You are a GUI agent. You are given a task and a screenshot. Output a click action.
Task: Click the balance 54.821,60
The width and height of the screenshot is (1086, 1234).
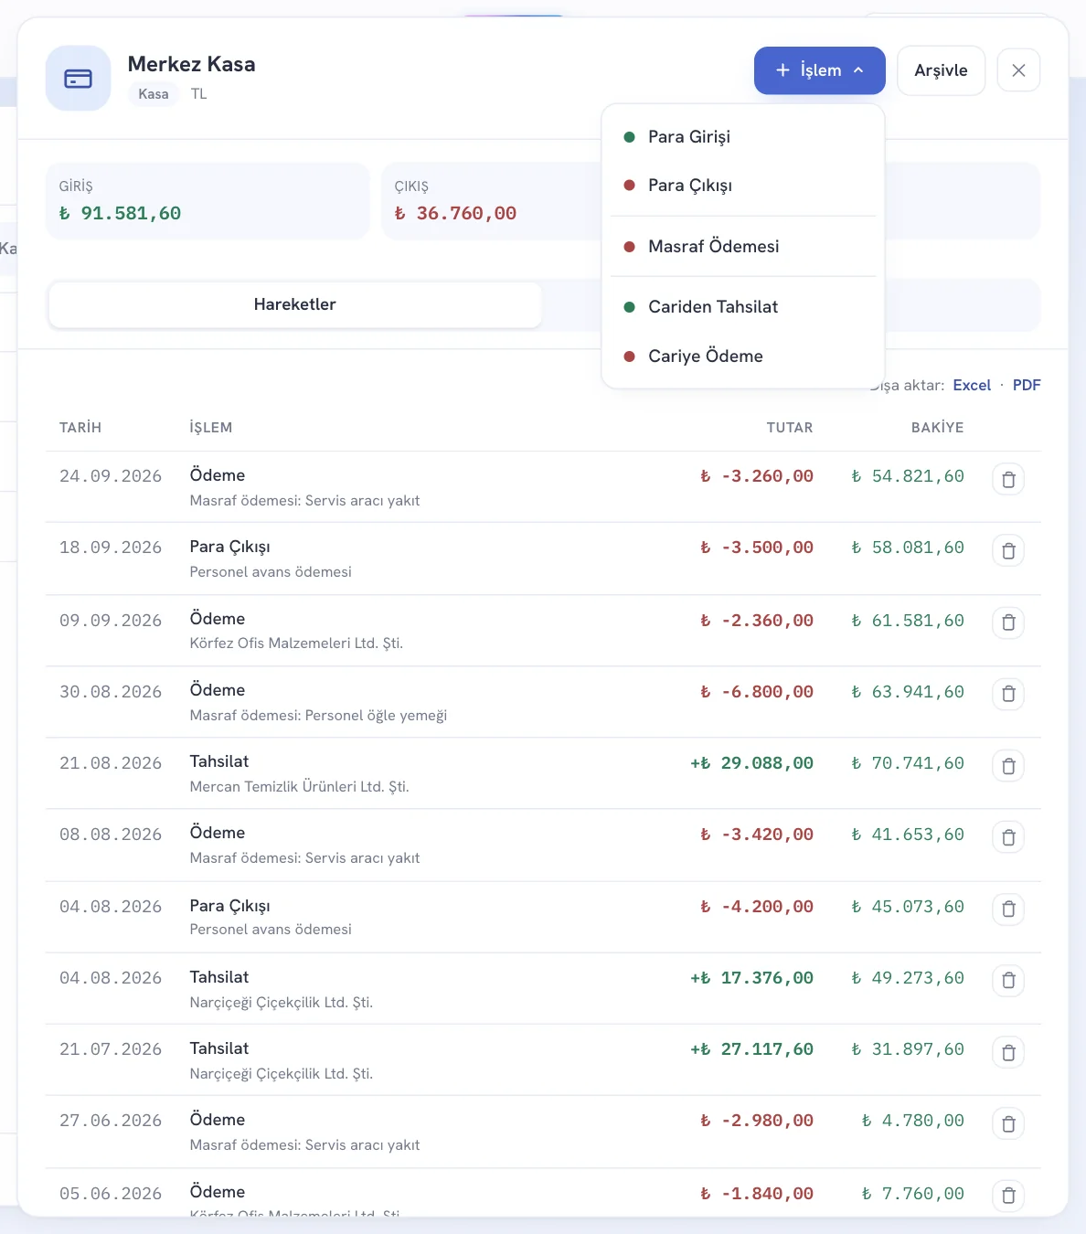tap(908, 476)
